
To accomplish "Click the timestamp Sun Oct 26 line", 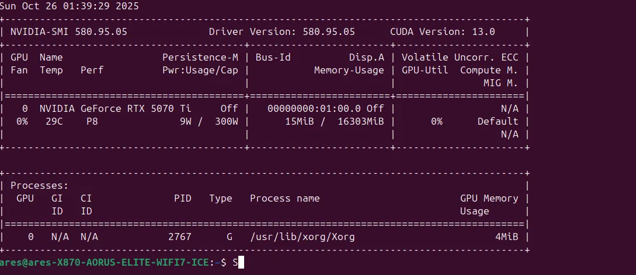I will coord(69,6).
